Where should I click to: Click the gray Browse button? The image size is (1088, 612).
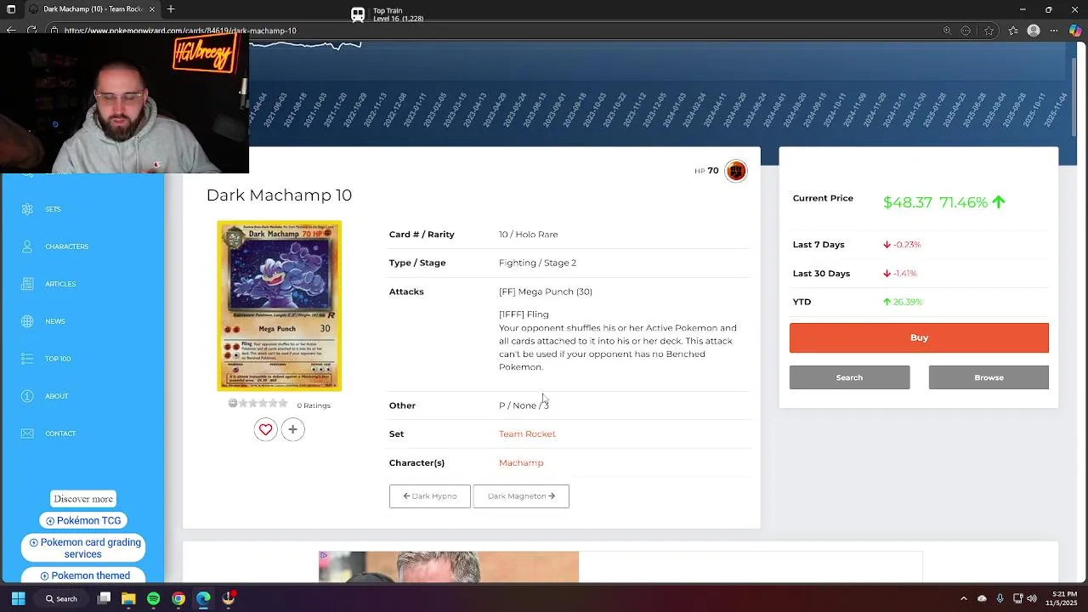click(x=989, y=377)
